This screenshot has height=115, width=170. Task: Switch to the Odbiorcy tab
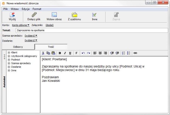pyautogui.click(x=18, y=47)
